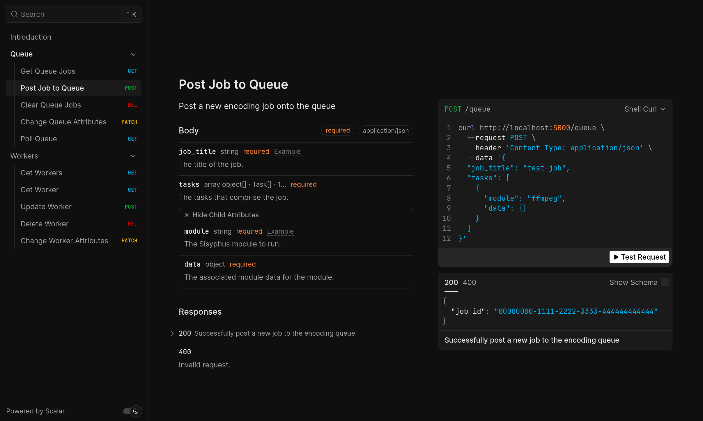Collapse the Queue sidebar section
The height and width of the screenshot is (421, 703).
133,54
